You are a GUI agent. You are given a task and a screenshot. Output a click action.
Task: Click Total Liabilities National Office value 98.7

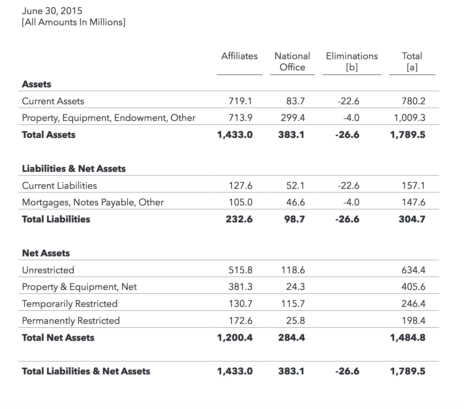(x=294, y=219)
